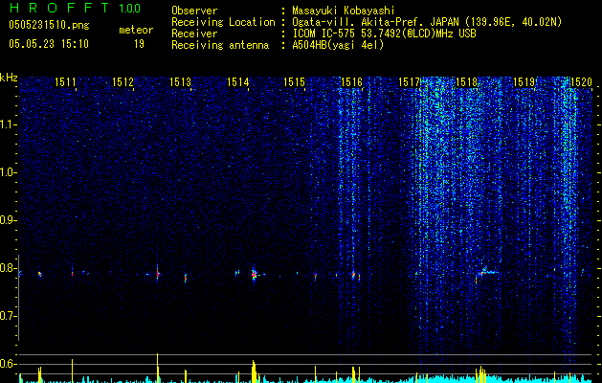Viewport: 602px width, 383px height.
Task: Select observer name Masayuki Kobayashi
Action: point(344,11)
